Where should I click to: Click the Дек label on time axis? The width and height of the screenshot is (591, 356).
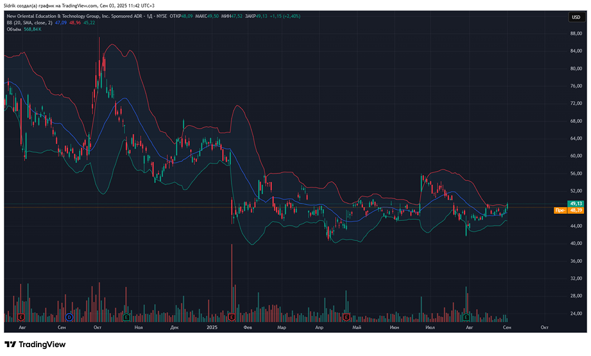pos(174,328)
